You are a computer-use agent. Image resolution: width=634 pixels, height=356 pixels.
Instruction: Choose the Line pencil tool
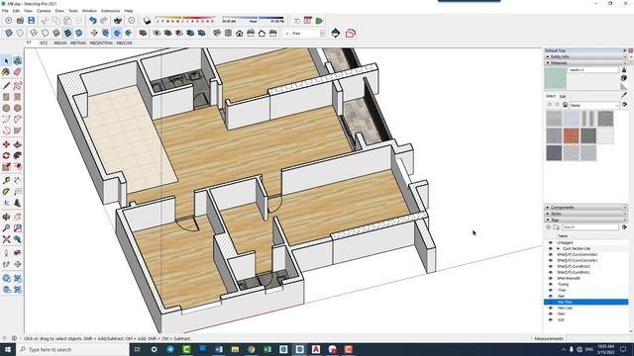tap(6, 86)
